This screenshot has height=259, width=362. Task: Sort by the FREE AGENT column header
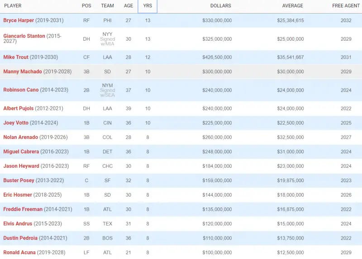point(346,6)
